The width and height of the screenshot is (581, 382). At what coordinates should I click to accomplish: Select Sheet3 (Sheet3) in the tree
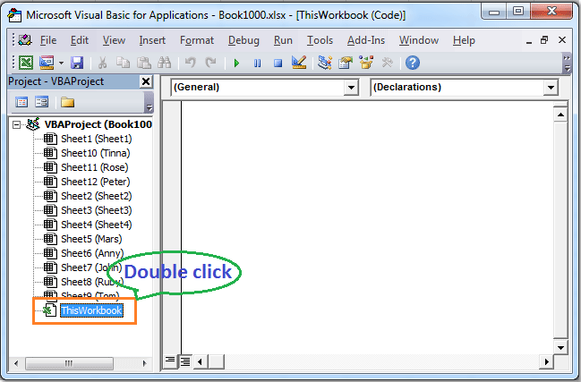pyautogui.click(x=97, y=210)
